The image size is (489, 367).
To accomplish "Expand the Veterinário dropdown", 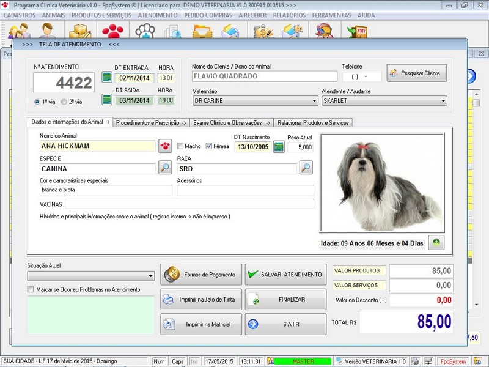I will 314,101.
